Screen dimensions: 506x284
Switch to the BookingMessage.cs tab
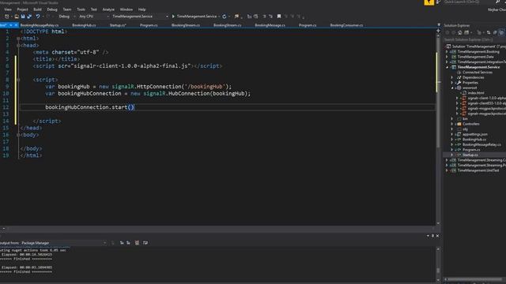[270, 25]
